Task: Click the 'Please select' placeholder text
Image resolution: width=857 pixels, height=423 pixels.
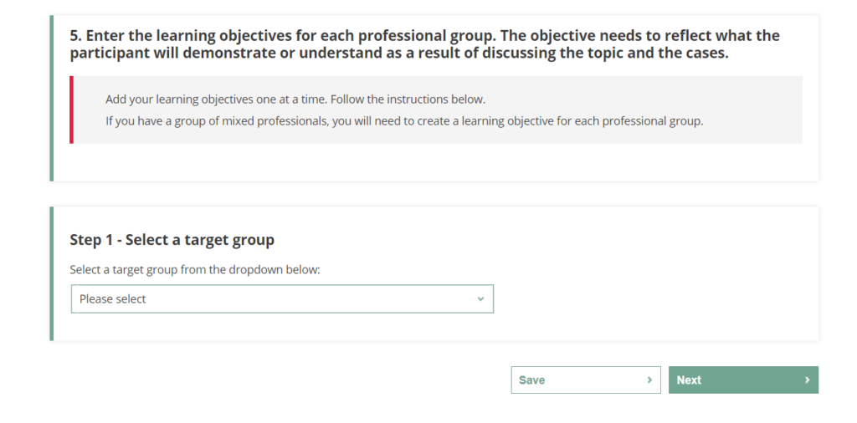Action: pyautogui.click(x=113, y=298)
